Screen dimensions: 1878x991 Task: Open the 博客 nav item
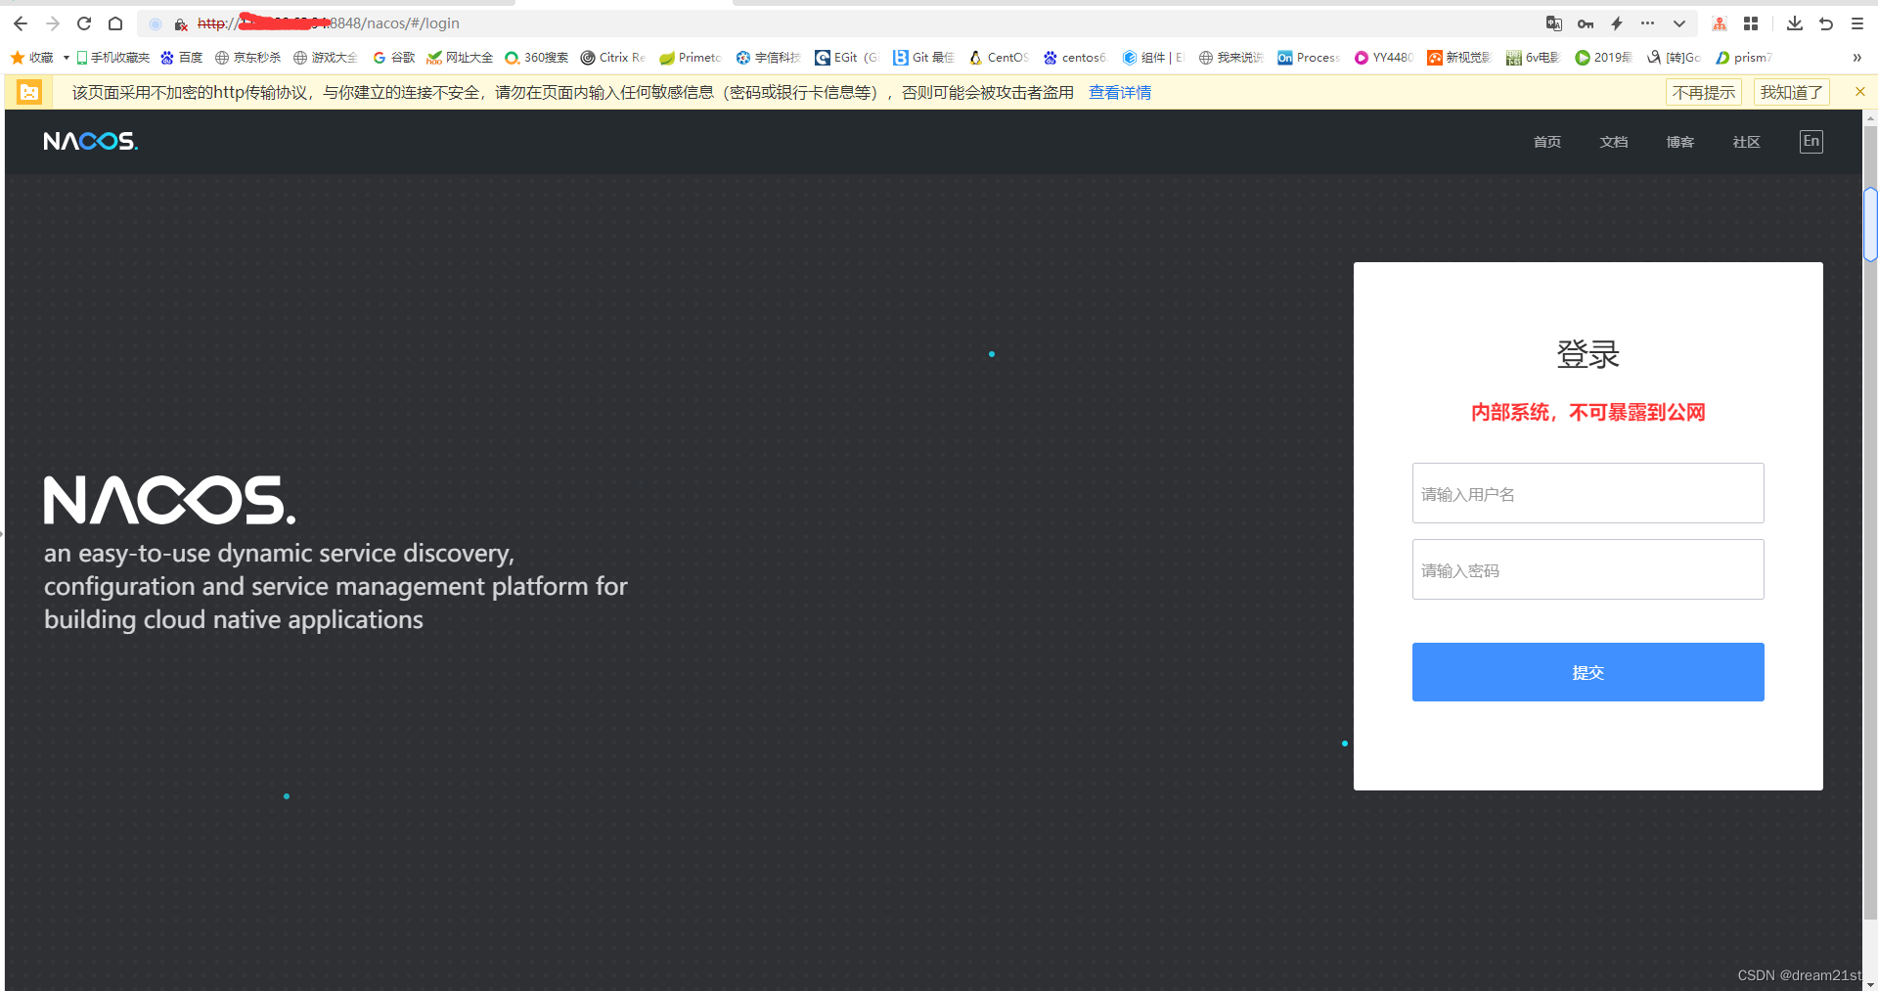pos(1680,142)
